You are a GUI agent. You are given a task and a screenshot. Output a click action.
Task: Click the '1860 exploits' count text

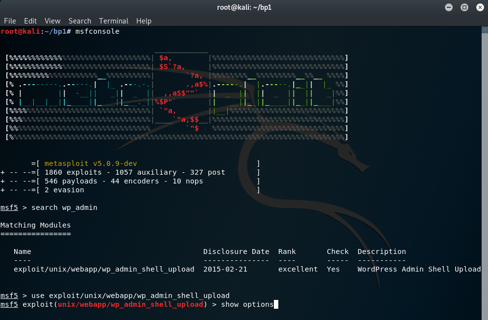[73, 172]
